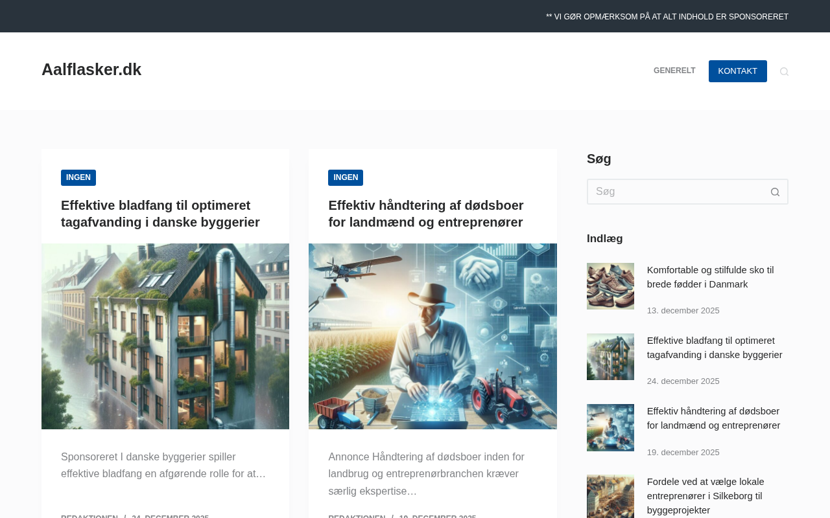Open the GENERELT menu item
The width and height of the screenshot is (830, 518).
coord(674,71)
